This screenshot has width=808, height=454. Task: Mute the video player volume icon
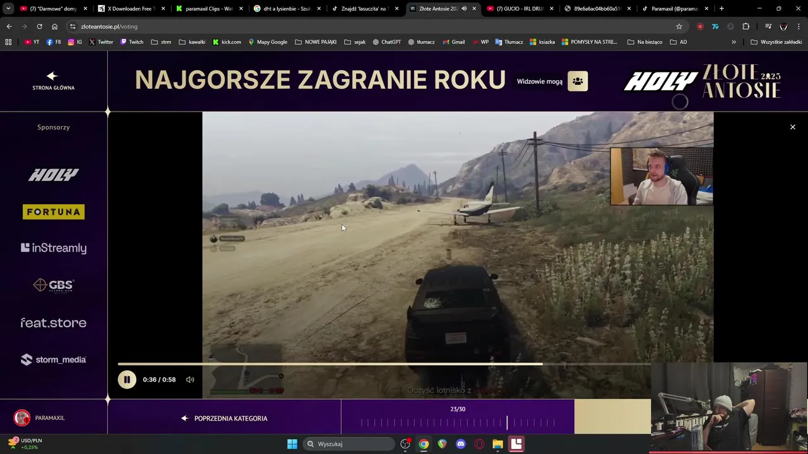(x=190, y=380)
